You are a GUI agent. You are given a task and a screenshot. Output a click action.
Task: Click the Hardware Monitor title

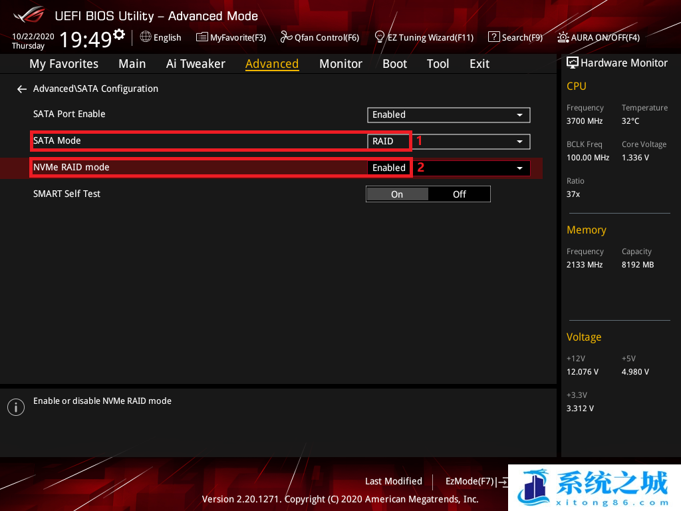(624, 63)
